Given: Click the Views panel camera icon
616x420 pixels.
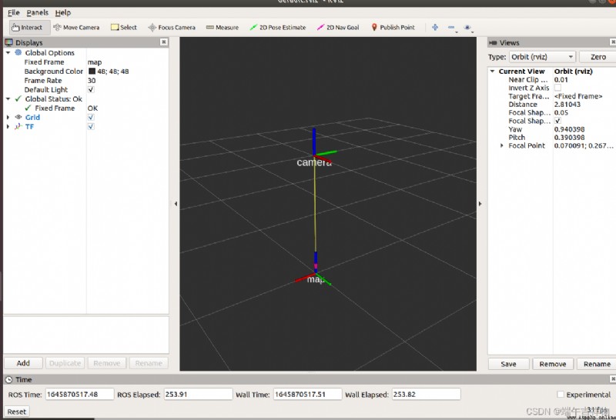Looking at the screenshot, I should click(493, 42).
